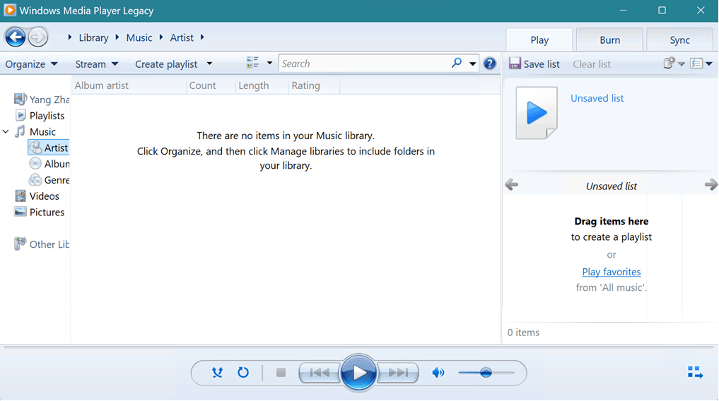Select Music in the navigation tree
Screen dimensions: 719x401
(x=35, y=131)
